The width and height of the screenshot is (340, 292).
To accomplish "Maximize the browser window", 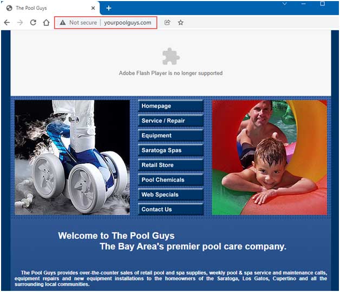I will click(x=323, y=4).
